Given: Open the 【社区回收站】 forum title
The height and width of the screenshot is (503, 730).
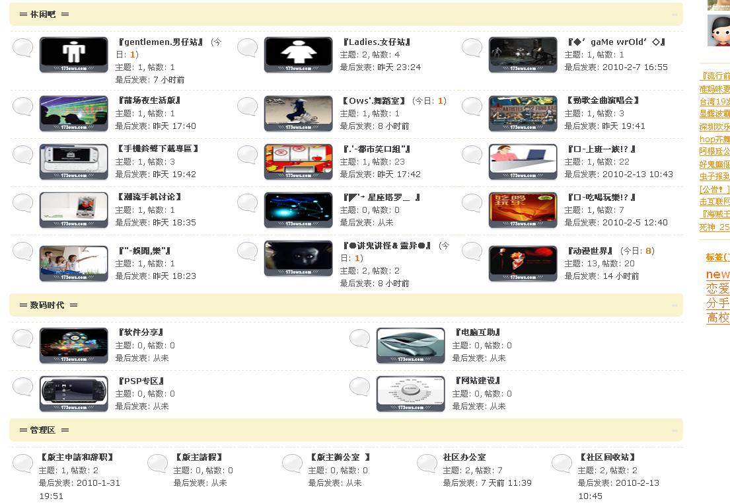Looking at the screenshot, I should pyautogui.click(x=608, y=457).
